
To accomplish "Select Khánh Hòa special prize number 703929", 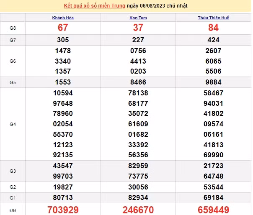I will tap(63, 210).
